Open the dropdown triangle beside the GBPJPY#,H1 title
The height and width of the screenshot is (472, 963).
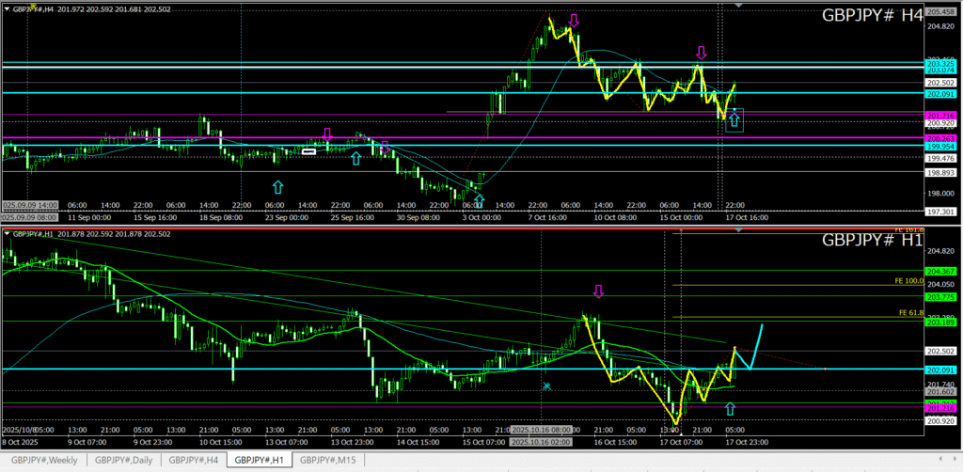point(6,233)
